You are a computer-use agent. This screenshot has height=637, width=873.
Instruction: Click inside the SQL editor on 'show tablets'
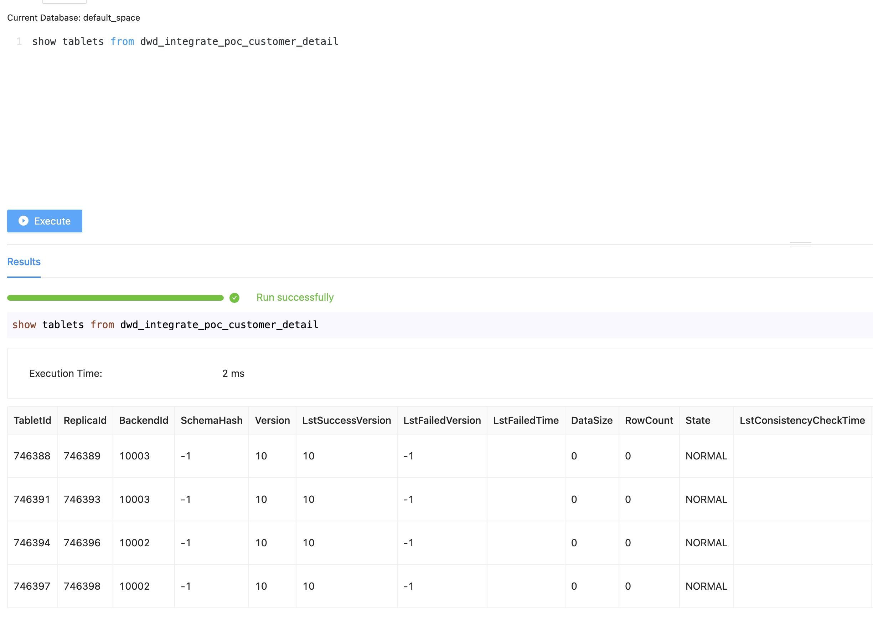pos(68,41)
